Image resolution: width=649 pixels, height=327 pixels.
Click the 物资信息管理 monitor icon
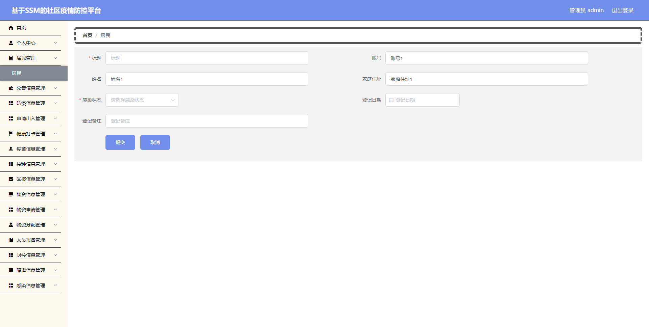point(11,194)
